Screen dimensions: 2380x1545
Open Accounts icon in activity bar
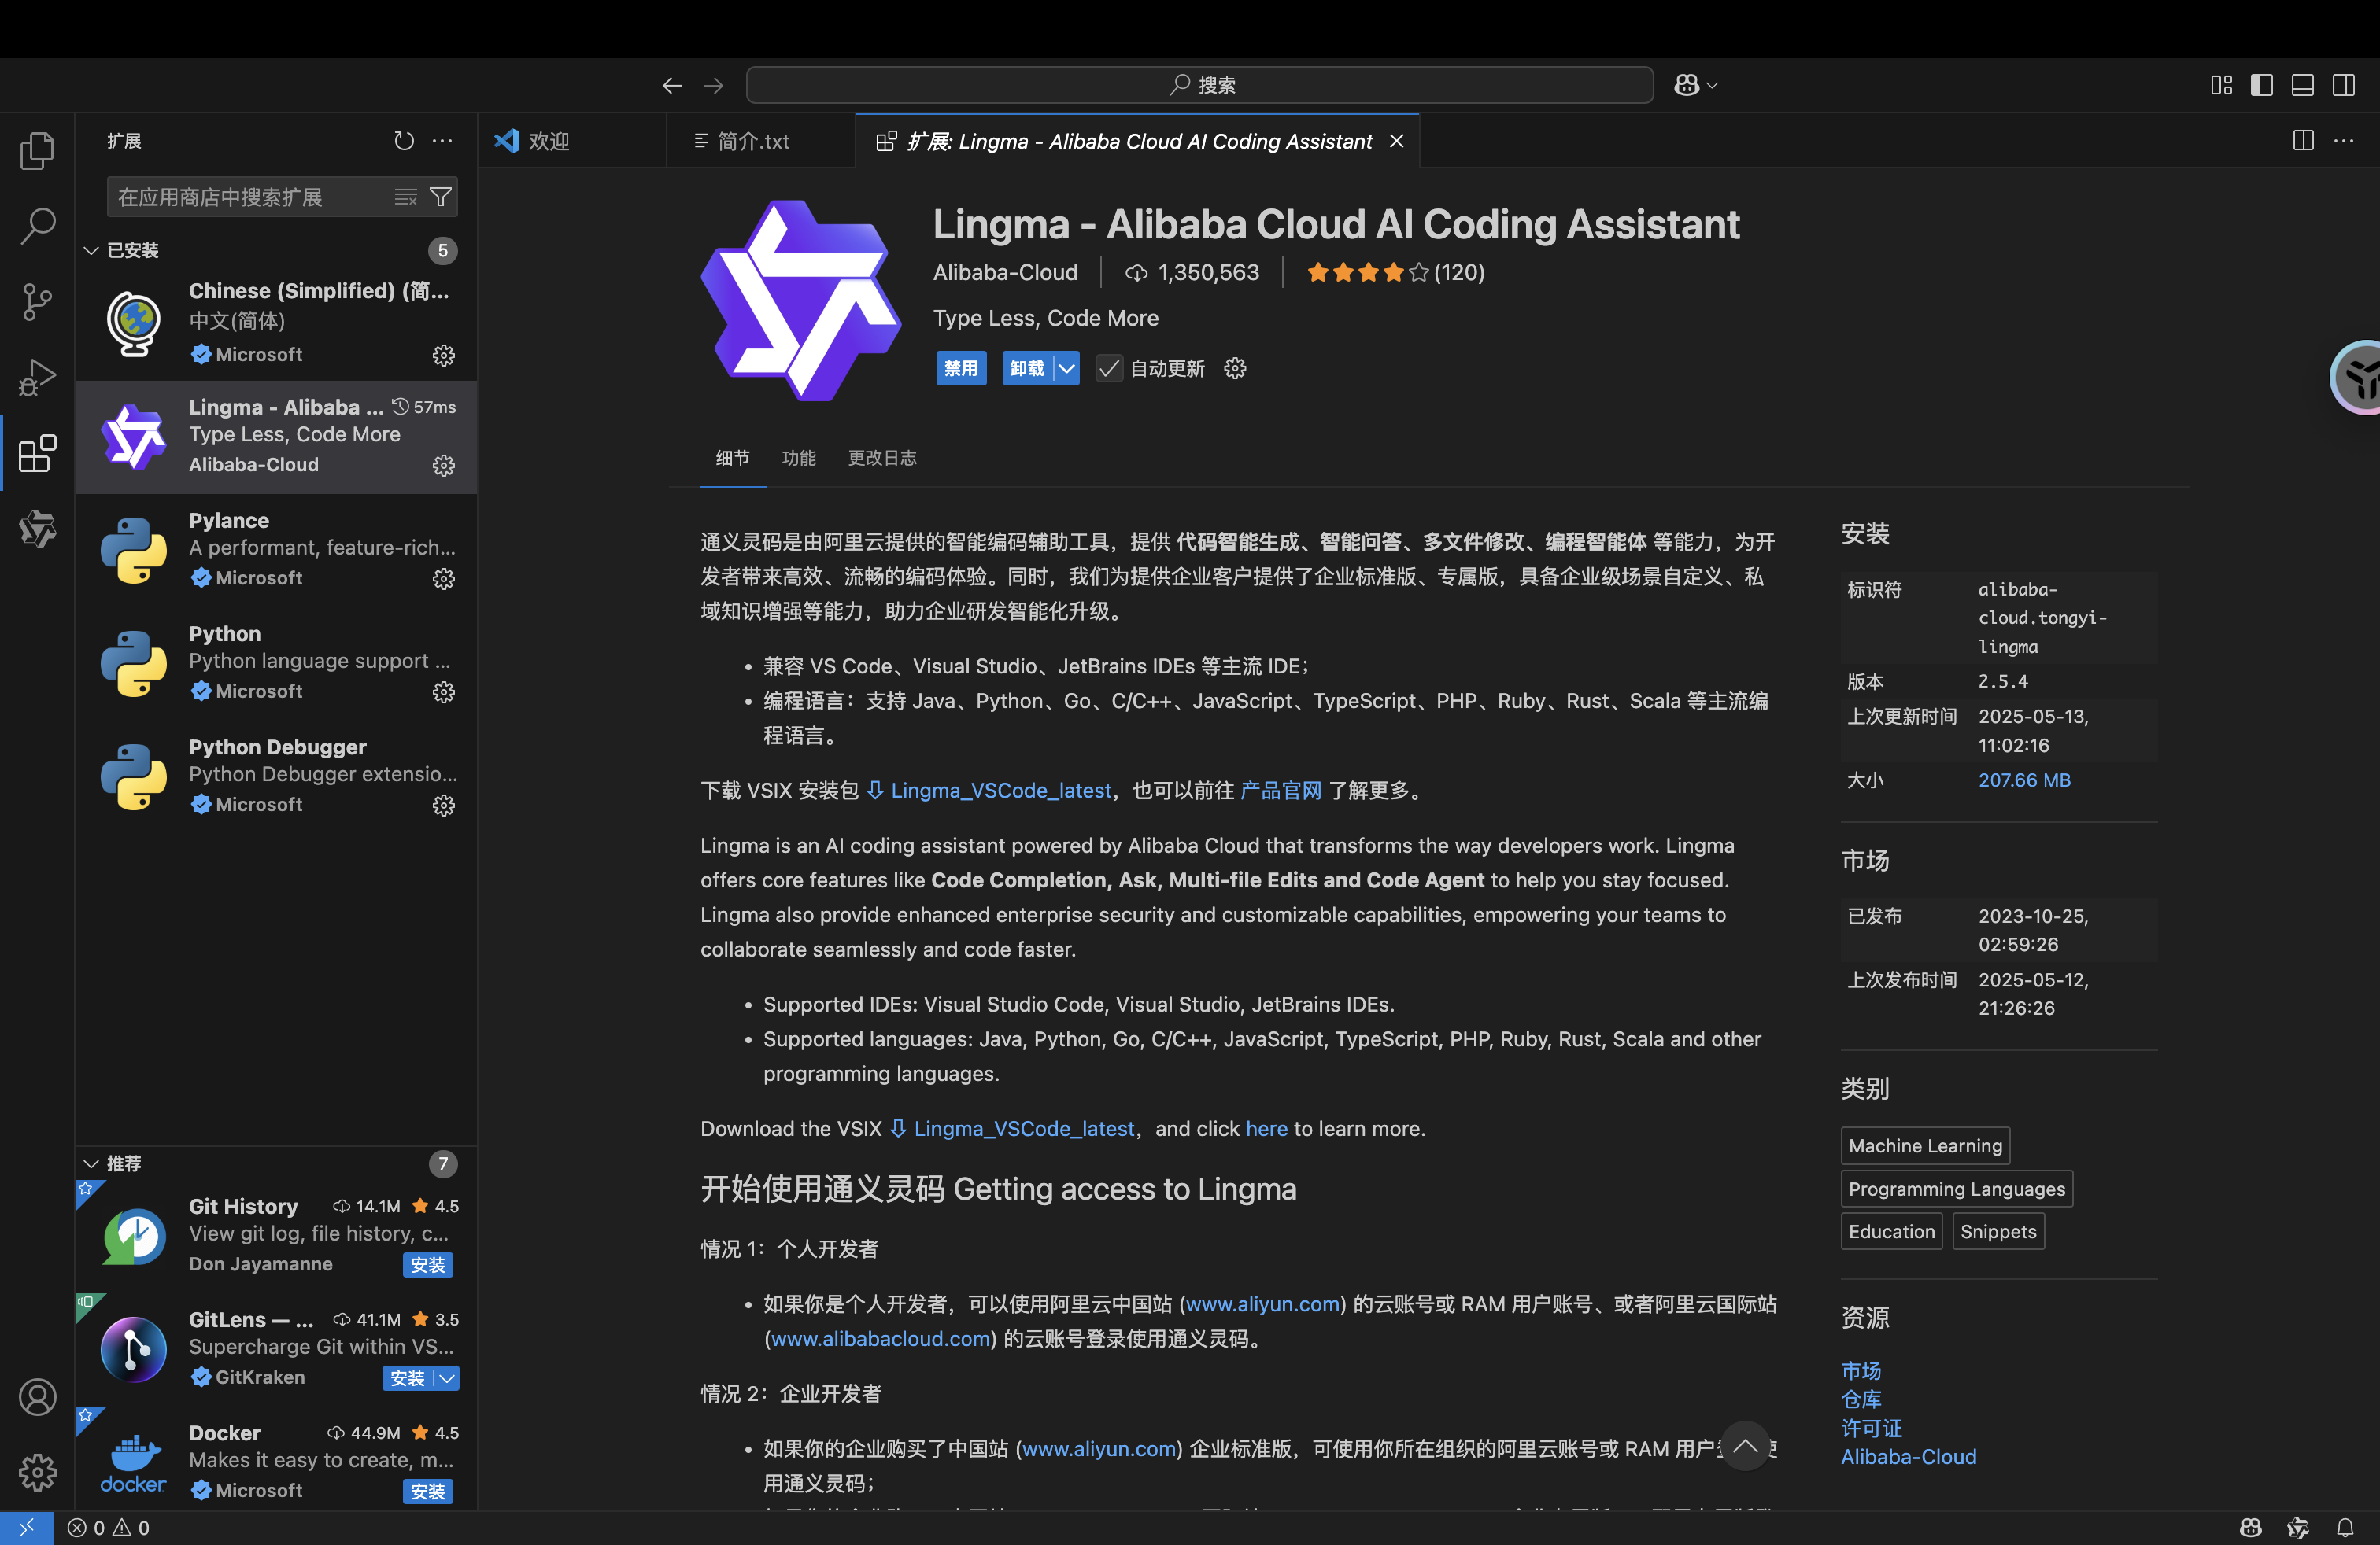(x=37, y=1396)
